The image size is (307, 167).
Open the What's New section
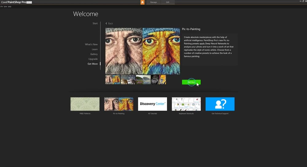[x=91, y=45]
